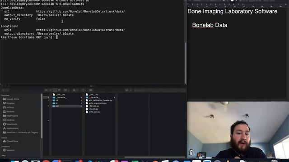Viewport: 289px width, 162px height.
Task: Open Downloads in Finder sidebar
Action: tap(10, 124)
